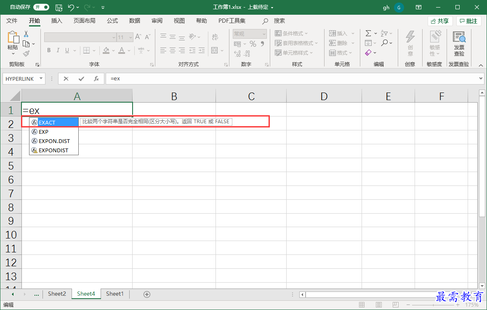This screenshot has width=487, height=310.
Task: Toggle Underline formatting
Action: 67,50
